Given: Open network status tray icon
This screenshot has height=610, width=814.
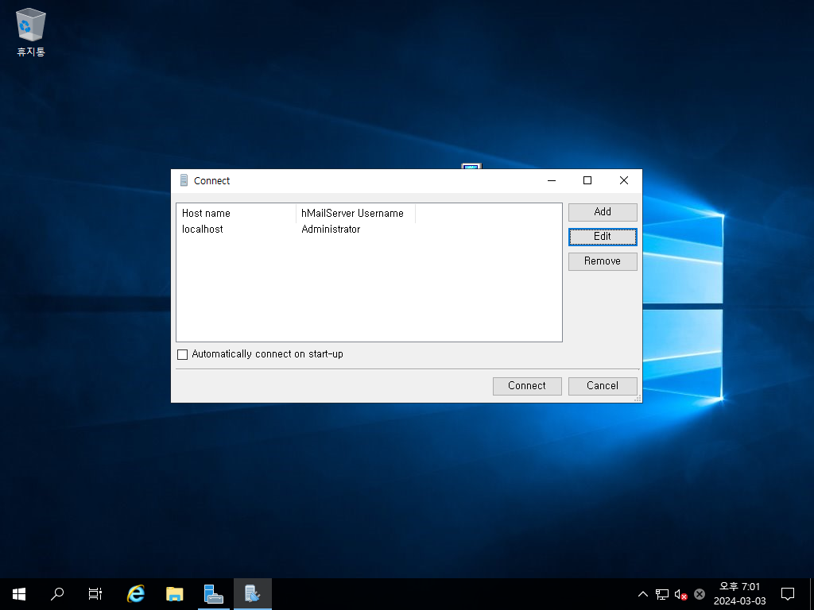Looking at the screenshot, I should (x=662, y=594).
